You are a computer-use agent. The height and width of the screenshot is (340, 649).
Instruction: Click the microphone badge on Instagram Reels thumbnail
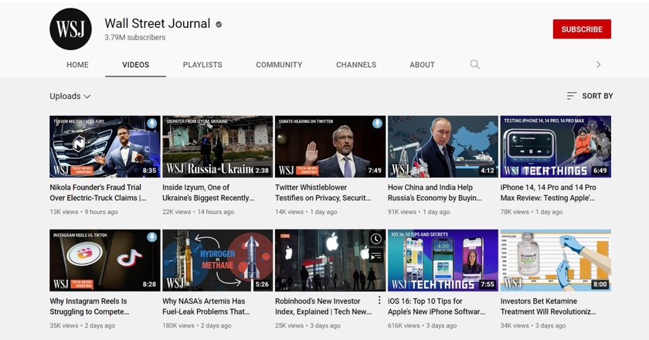152,237
